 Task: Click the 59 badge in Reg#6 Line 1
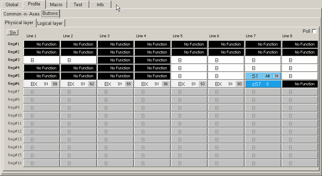pyautogui.click(x=54, y=84)
